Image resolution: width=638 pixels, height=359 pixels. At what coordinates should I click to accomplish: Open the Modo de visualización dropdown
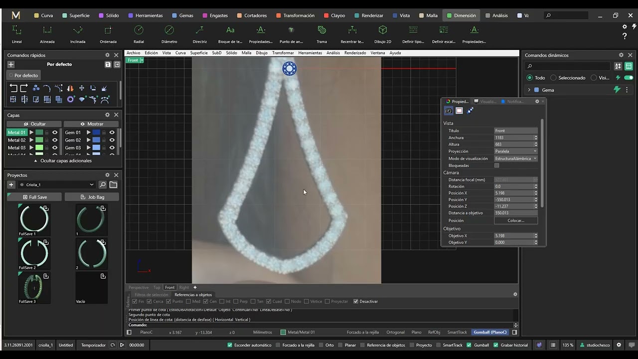(x=515, y=159)
